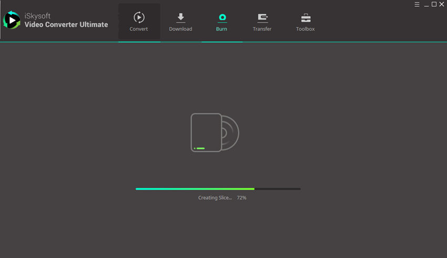Select the Burn tab label
The width and height of the screenshot is (447, 258).
221,29
